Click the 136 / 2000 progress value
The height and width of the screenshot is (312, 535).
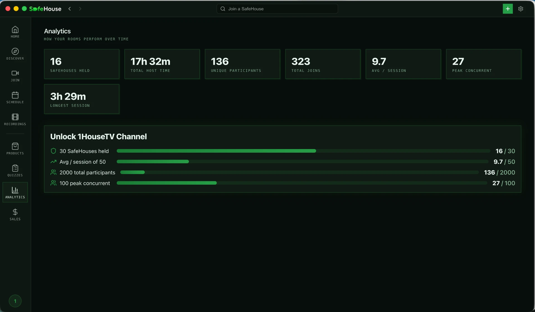(499, 172)
